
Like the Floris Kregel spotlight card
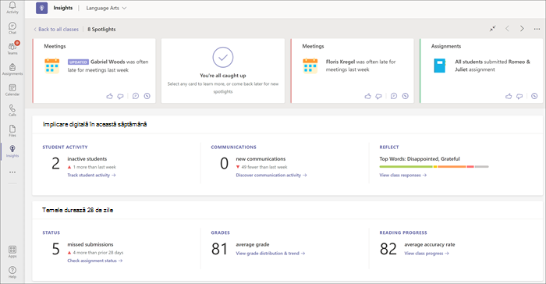tap(367, 96)
